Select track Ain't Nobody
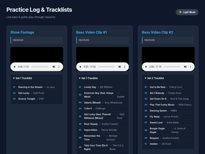 [x=168, y=93]
